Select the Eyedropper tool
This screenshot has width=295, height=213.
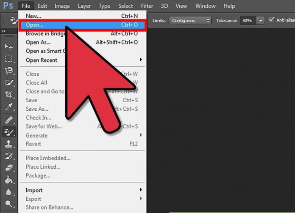pos(8,107)
